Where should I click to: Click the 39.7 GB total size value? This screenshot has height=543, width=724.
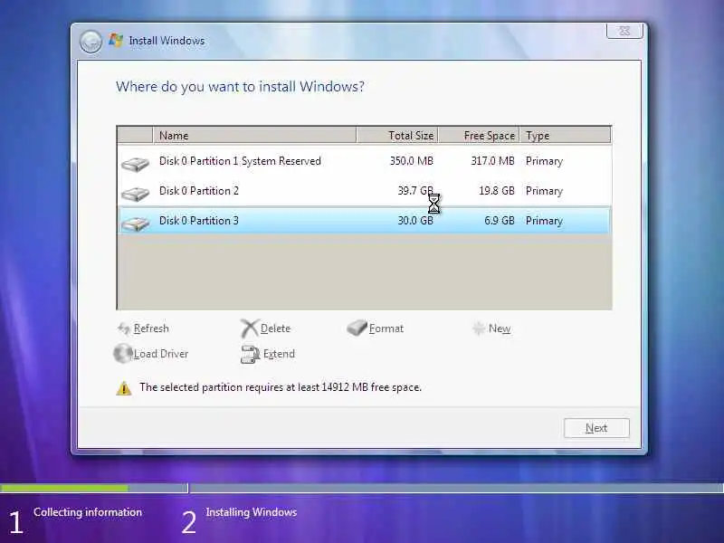pos(415,191)
